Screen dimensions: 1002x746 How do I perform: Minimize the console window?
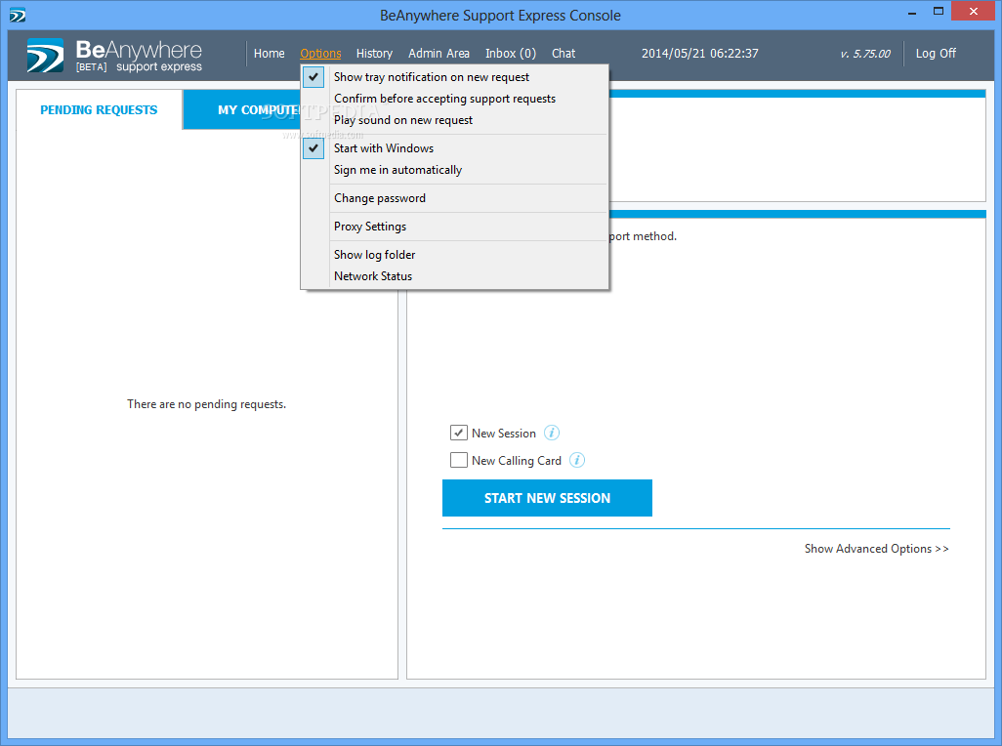pos(912,12)
